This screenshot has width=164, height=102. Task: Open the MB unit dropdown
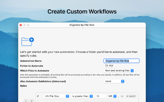[x=112, y=96]
